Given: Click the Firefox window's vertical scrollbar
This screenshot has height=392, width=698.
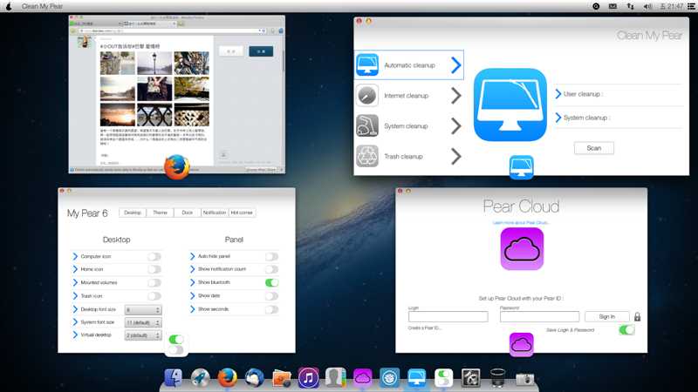Looking at the screenshot, I should click(x=283, y=62).
